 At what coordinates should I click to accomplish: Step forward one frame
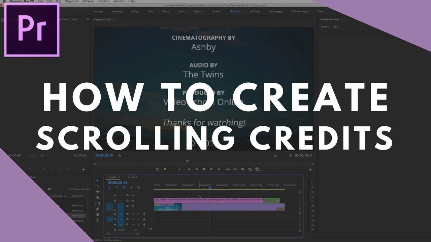click(211, 169)
